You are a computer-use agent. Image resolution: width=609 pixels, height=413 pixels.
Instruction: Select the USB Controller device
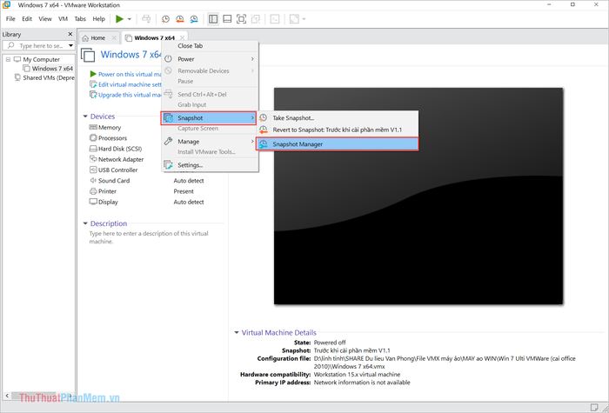pos(113,170)
